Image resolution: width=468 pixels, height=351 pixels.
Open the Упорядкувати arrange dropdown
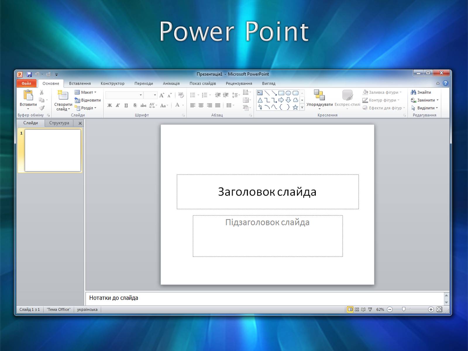[319, 100]
